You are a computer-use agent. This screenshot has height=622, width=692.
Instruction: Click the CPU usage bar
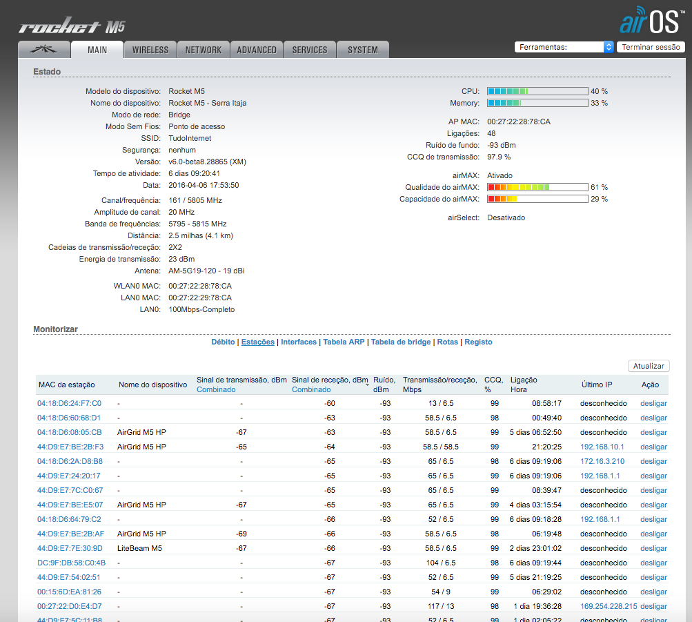537,91
